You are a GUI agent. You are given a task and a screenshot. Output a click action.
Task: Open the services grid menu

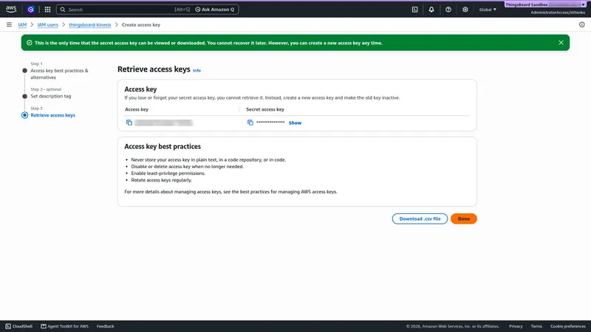click(47, 10)
